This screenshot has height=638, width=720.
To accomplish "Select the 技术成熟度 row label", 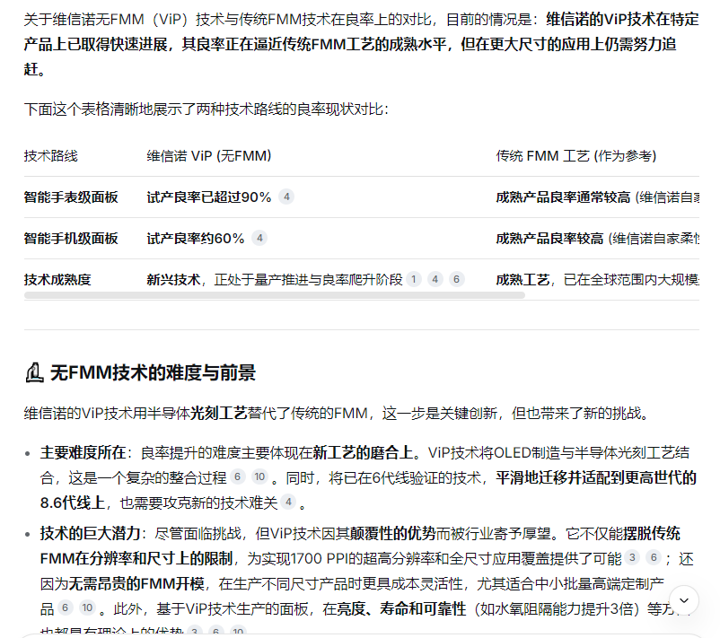I will click(57, 280).
